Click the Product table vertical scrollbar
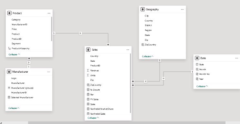Image resolution: width=240 pixels, height=124 pixels. click(x=52, y=29)
